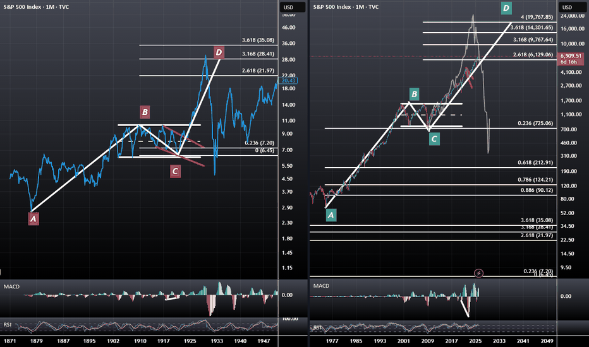Click the 0.00 MACD scale value in left pane
This screenshot has width=589, height=347.
287,295
